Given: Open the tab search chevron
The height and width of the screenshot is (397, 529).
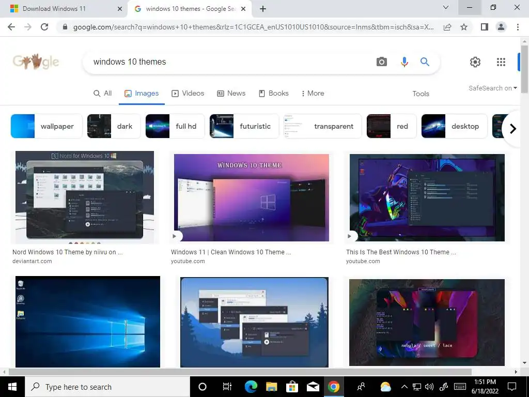Looking at the screenshot, I should tap(446, 7).
